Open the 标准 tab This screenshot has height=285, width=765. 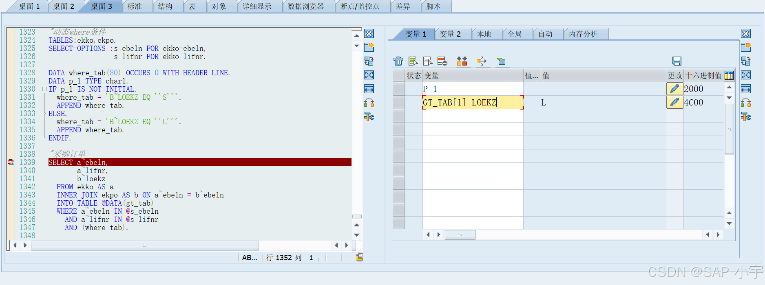(135, 7)
